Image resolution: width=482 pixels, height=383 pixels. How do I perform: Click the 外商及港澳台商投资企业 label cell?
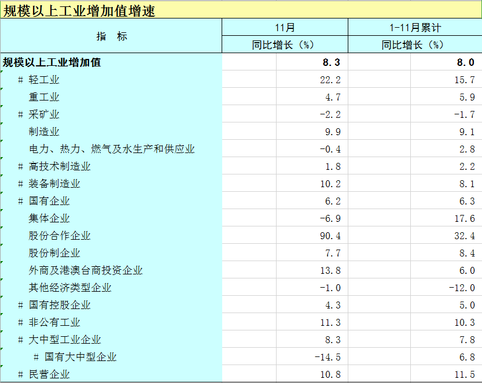tap(86, 270)
